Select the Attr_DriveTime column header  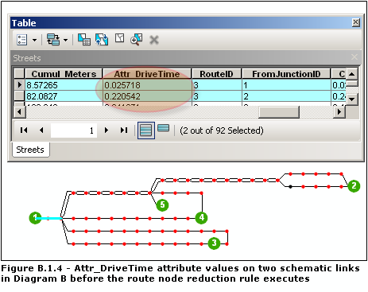tap(147, 74)
